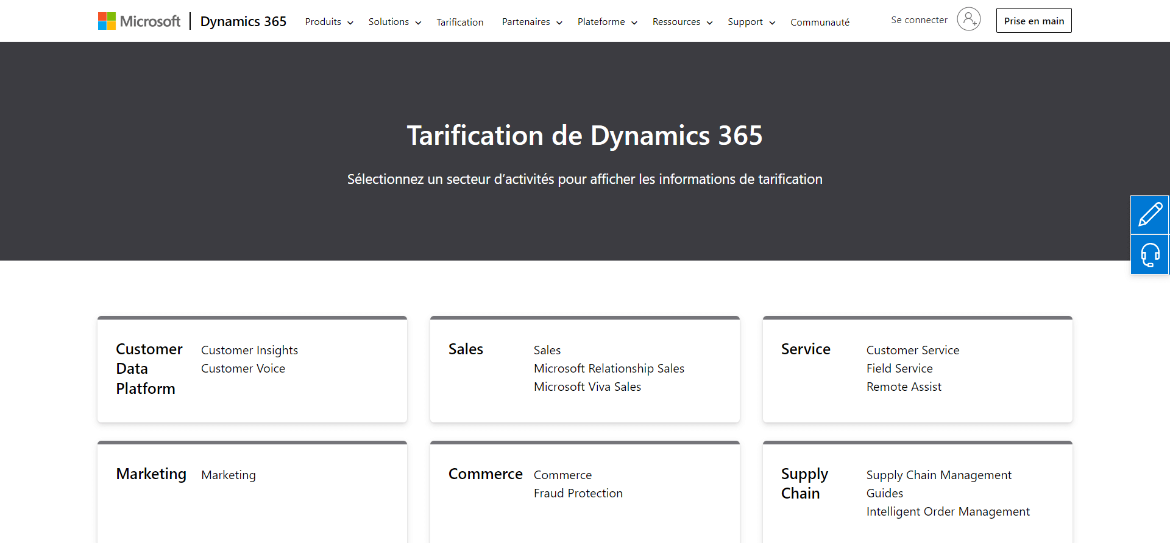
Task: Expand the Solutions dropdown menu
Action: tap(395, 22)
